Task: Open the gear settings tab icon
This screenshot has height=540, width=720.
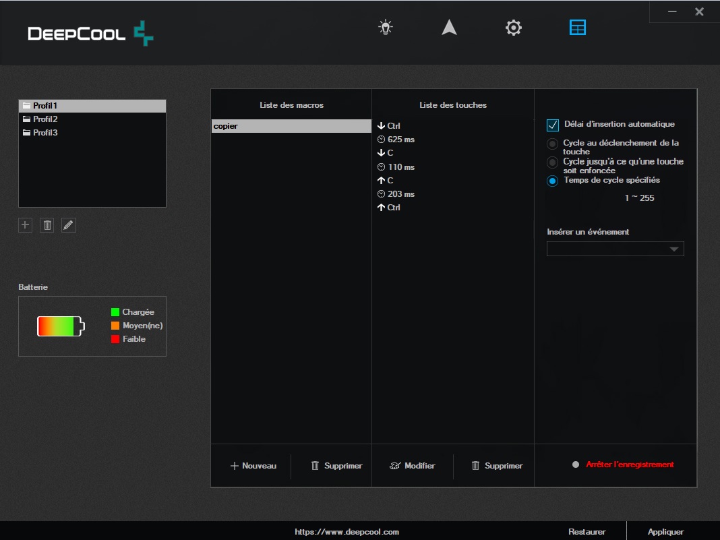Action: click(514, 28)
